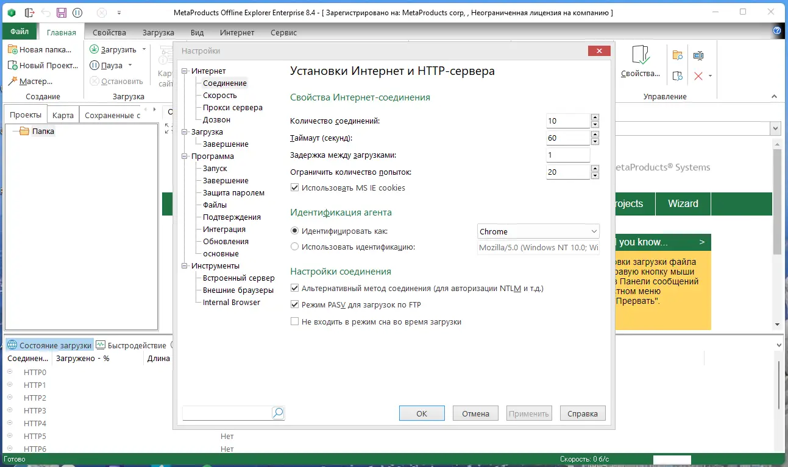Image resolution: width=788 pixels, height=467 pixels.
Task: Click the Использовать идентификацию user agent text field
Action: (538, 248)
